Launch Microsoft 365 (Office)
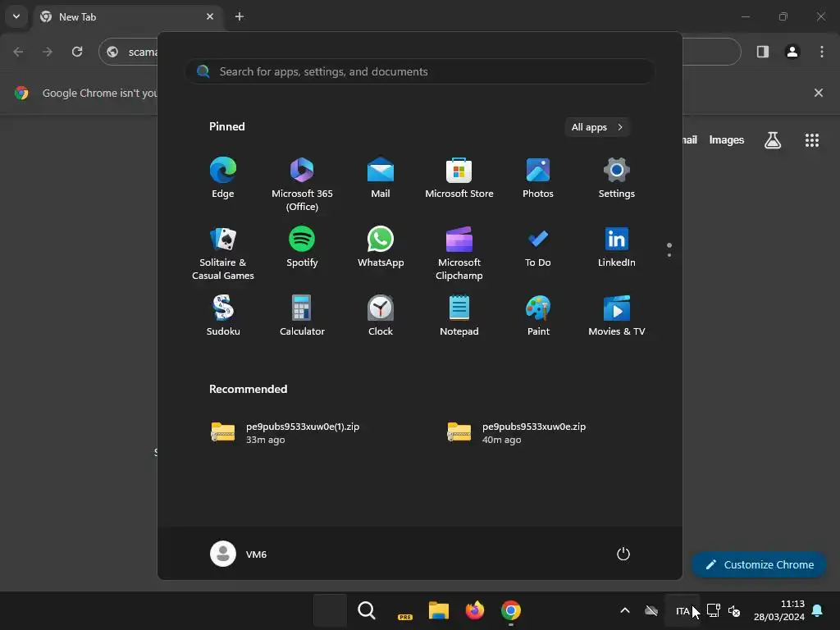This screenshot has height=630, width=840. pos(302,185)
